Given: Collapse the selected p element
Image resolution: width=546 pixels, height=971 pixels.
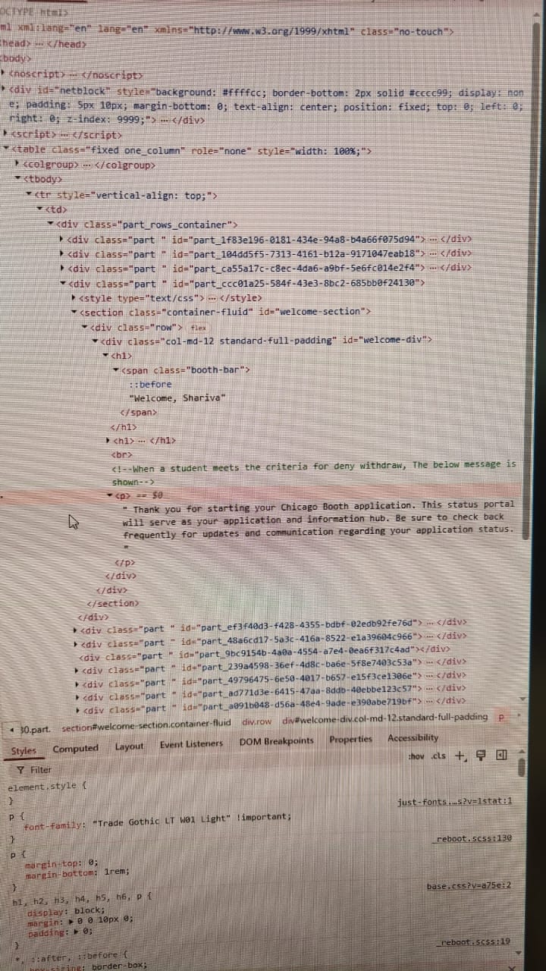Looking at the screenshot, I should [110, 495].
